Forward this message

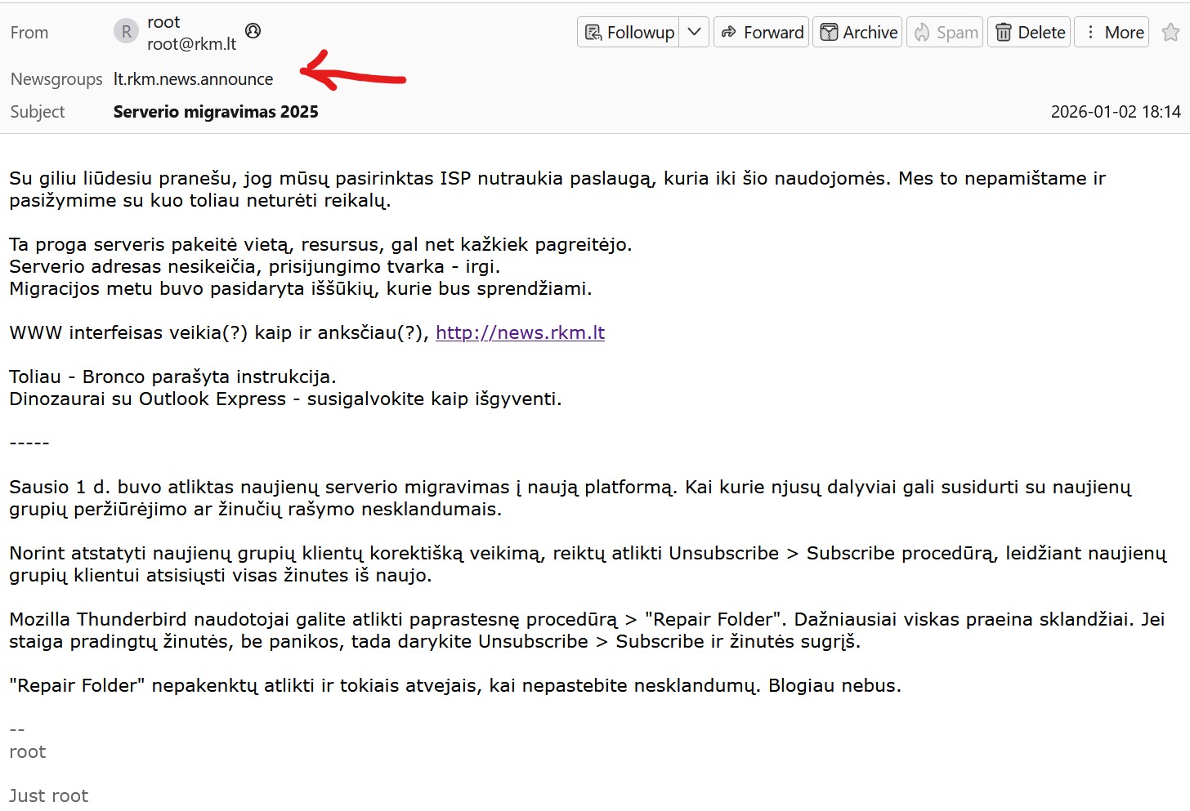761,33
